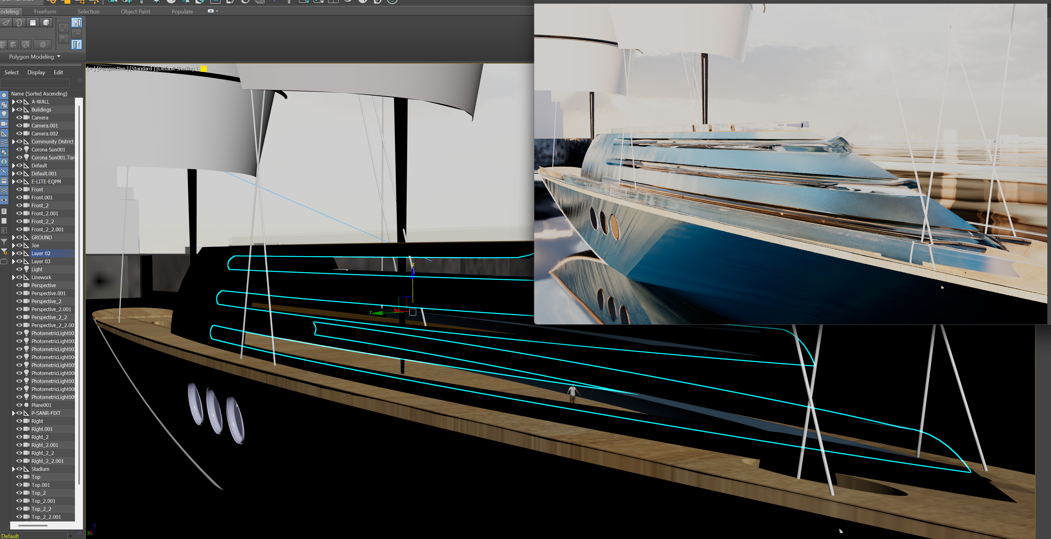Expand the Joe layer
This screenshot has height=539, width=1051.
(x=14, y=245)
